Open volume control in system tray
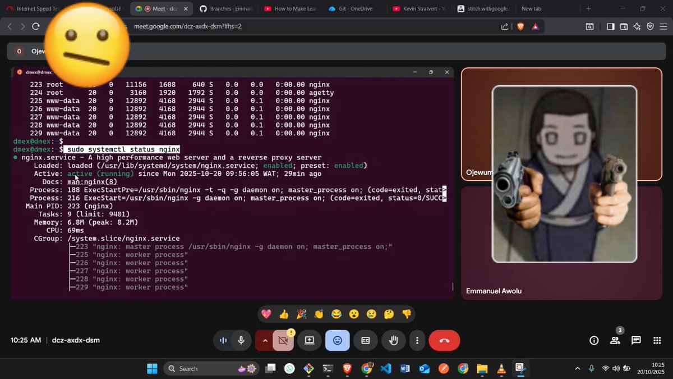The image size is (673, 379). [x=616, y=368]
